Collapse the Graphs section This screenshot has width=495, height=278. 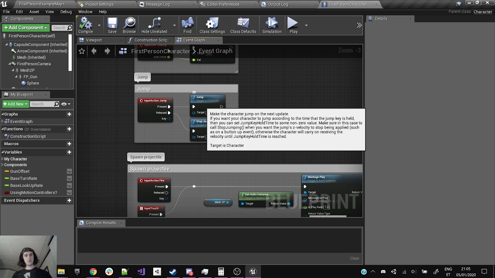[2, 114]
